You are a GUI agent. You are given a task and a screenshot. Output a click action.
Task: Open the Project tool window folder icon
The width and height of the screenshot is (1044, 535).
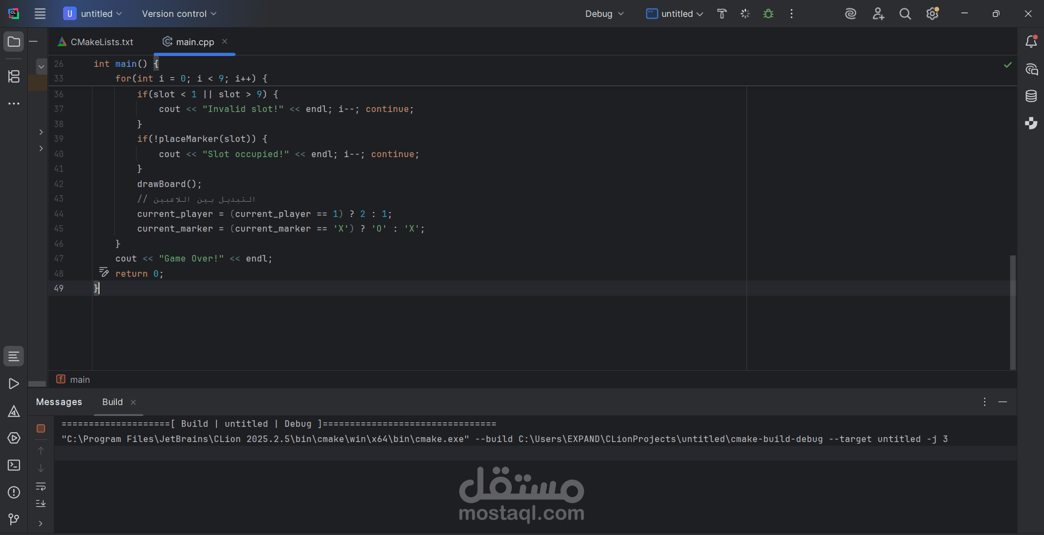(x=14, y=42)
